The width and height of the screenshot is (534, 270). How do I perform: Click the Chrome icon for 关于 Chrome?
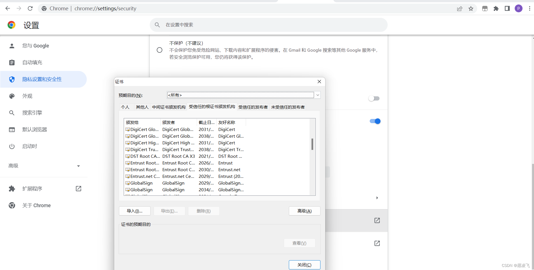click(12, 206)
